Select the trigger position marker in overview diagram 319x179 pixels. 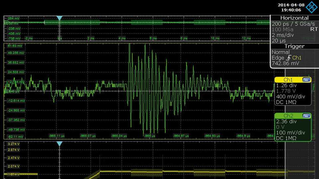[59, 18]
